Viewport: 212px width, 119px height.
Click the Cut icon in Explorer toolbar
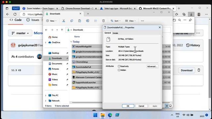coord(64,21)
